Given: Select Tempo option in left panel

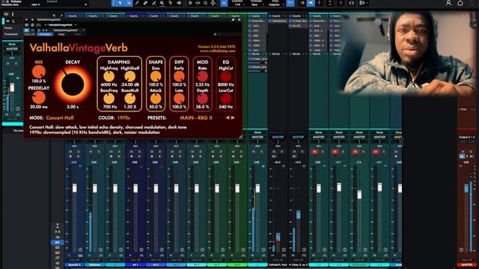Looking at the screenshot, I should tap(8, 28).
